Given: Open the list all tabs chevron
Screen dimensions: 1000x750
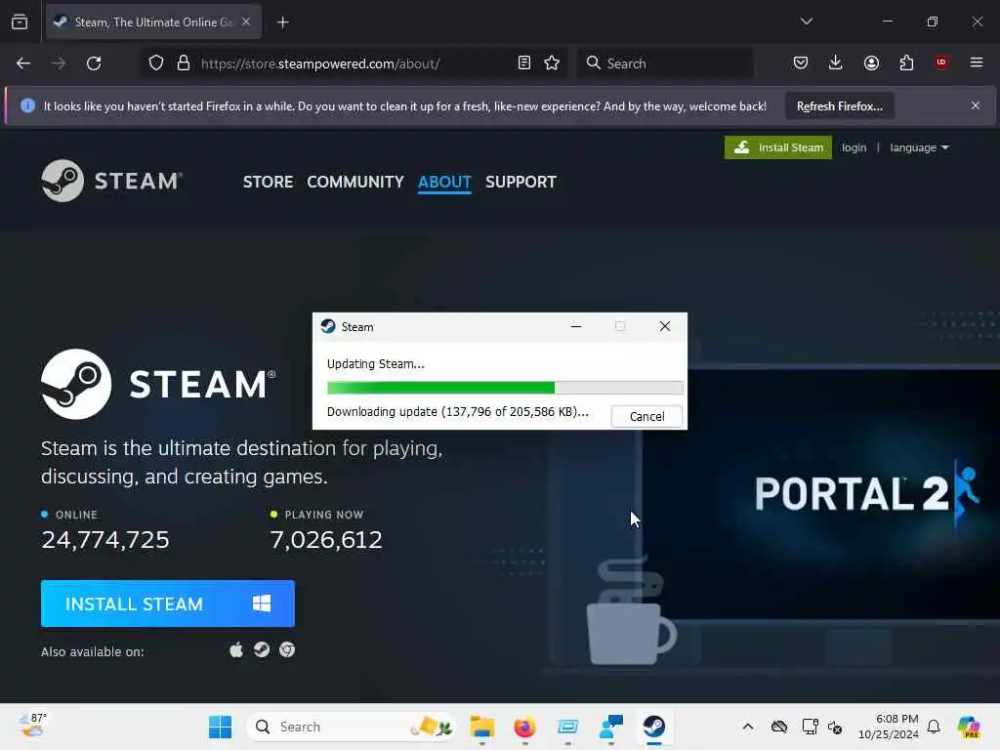Looking at the screenshot, I should point(806,21).
